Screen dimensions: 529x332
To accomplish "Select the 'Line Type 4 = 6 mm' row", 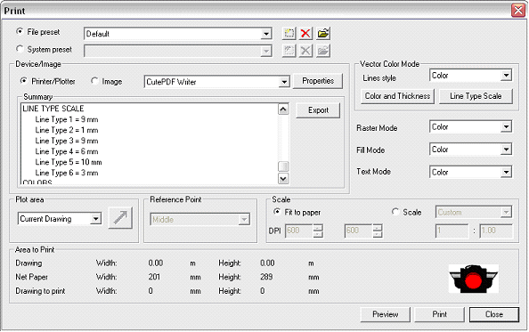I will coord(67,151).
